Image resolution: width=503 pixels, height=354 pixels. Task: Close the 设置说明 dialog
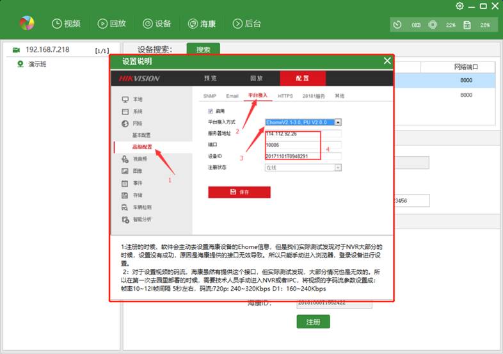pyautogui.click(x=387, y=61)
